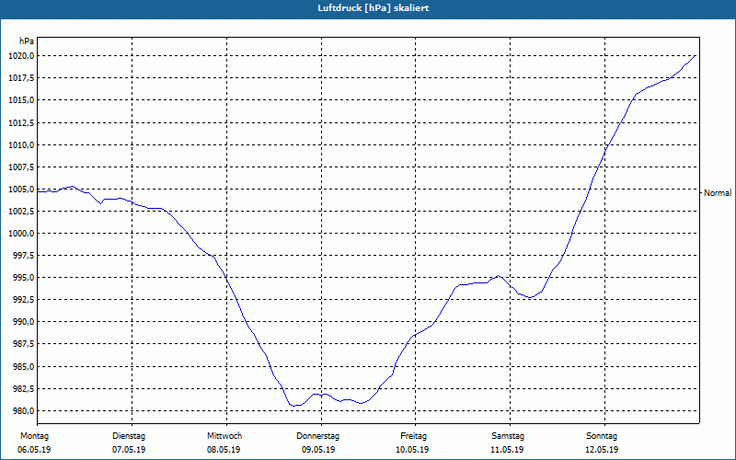This screenshot has height=460, width=736.
Task: Click the '1012,5' axis value
Action: point(21,122)
